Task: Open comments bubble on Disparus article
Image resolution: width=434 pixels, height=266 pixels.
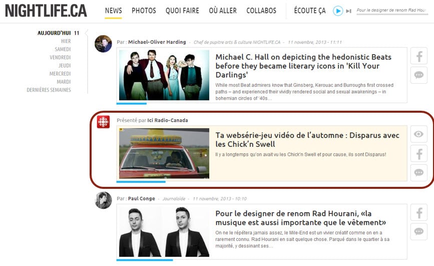Action: [418, 172]
